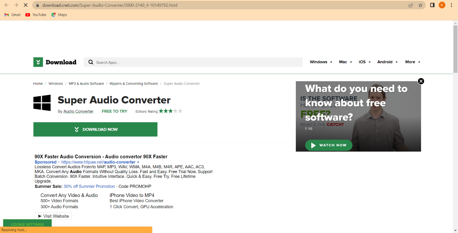
Task: Click the Download Now button
Action: pyautogui.click(x=95, y=129)
